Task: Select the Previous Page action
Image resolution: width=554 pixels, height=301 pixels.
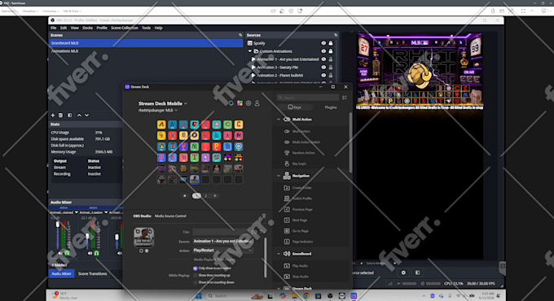Action: [299, 209]
